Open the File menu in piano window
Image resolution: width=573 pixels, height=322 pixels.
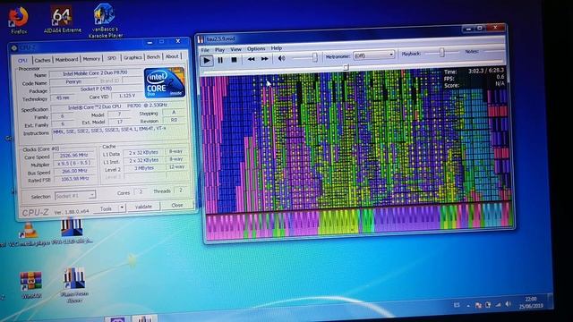click(205, 50)
